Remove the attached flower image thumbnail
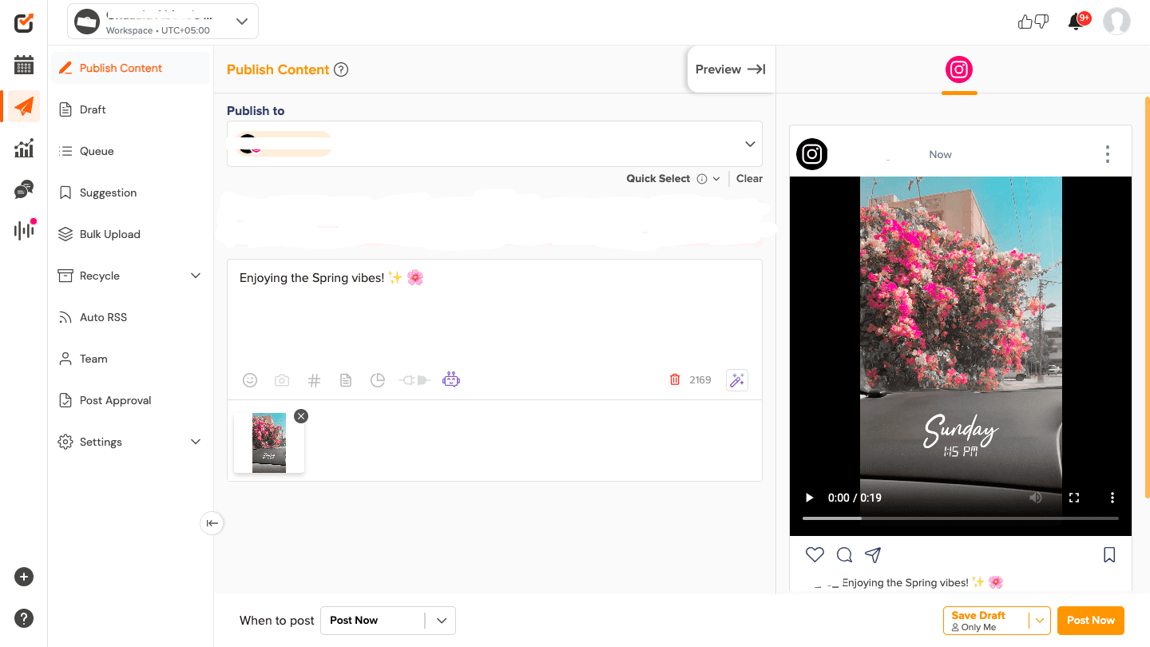The image size is (1150, 647). [x=301, y=416]
